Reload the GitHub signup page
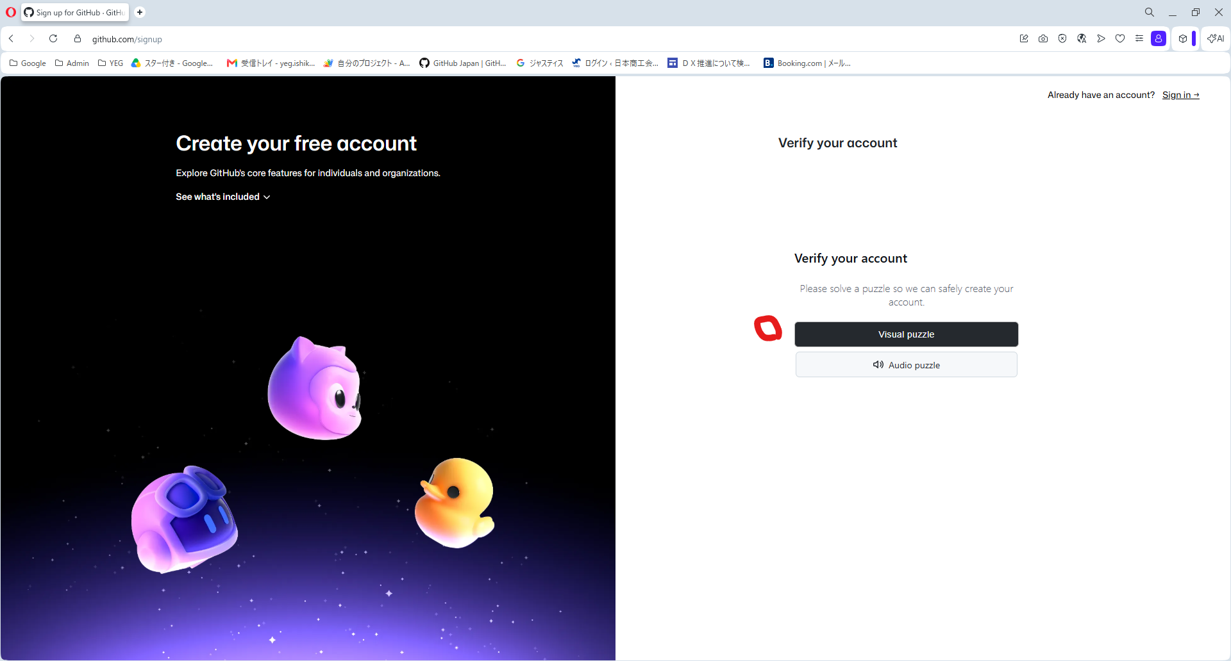 [x=53, y=39]
